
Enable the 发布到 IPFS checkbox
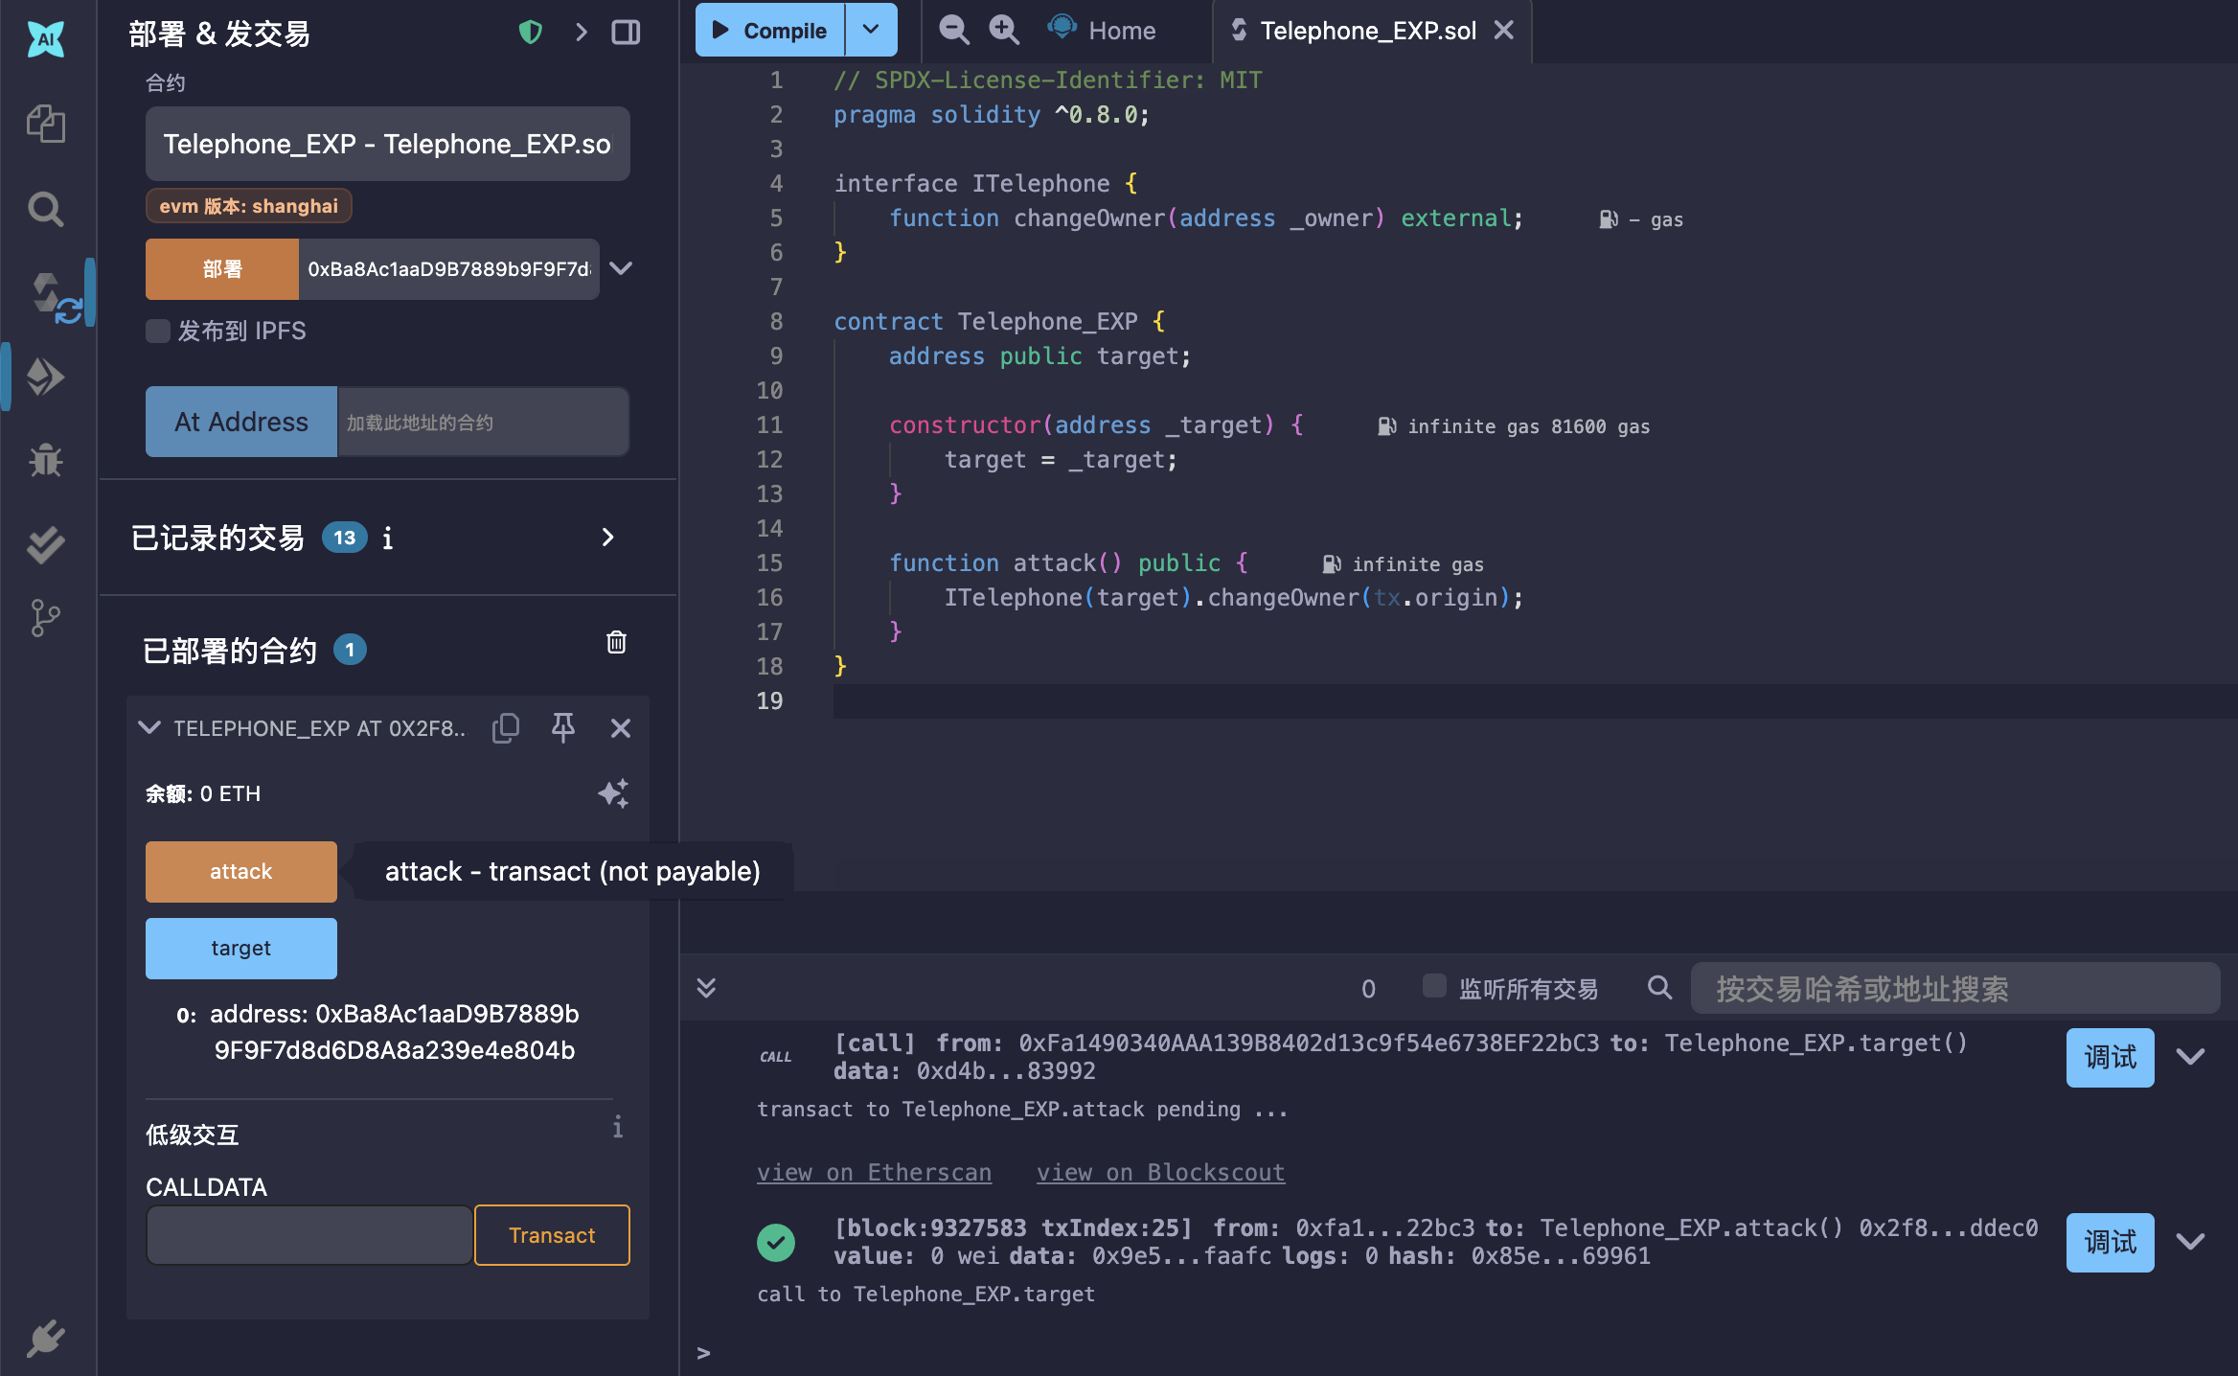[158, 332]
